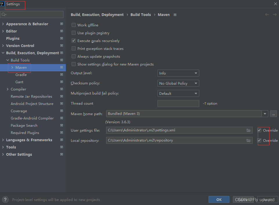Click the search icon in settings search box
Screen dimensions: 279x205
tap(4, 14)
